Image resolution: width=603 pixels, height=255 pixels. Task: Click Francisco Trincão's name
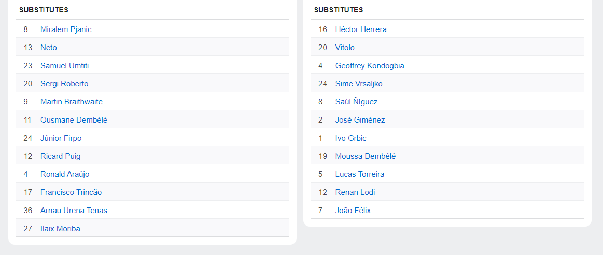(71, 192)
